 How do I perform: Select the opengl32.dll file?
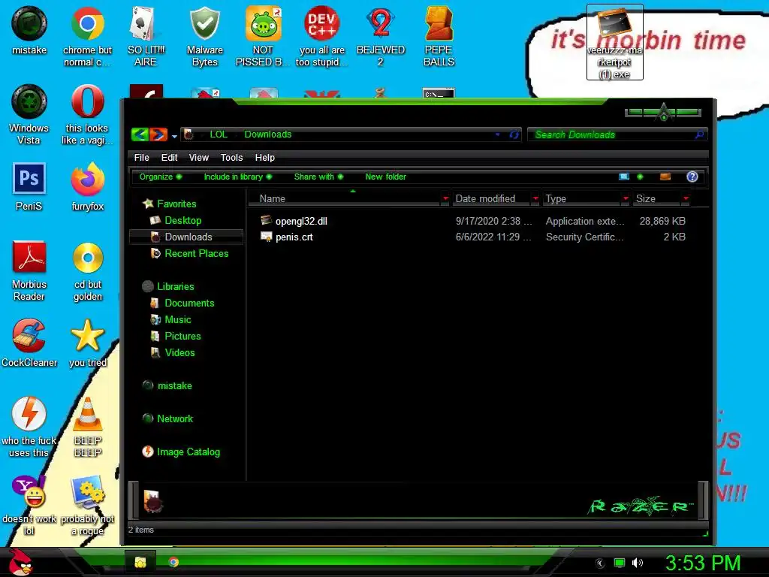coord(301,221)
